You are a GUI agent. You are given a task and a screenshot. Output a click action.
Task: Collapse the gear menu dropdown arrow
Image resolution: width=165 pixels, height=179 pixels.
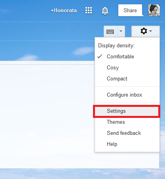tap(151, 31)
